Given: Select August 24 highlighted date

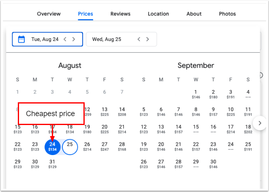Looking at the screenshot, I should [52, 146].
